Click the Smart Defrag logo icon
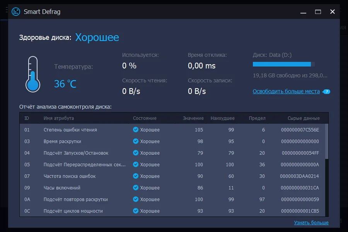This screenshot has height=232, width=348. point(16,12)
